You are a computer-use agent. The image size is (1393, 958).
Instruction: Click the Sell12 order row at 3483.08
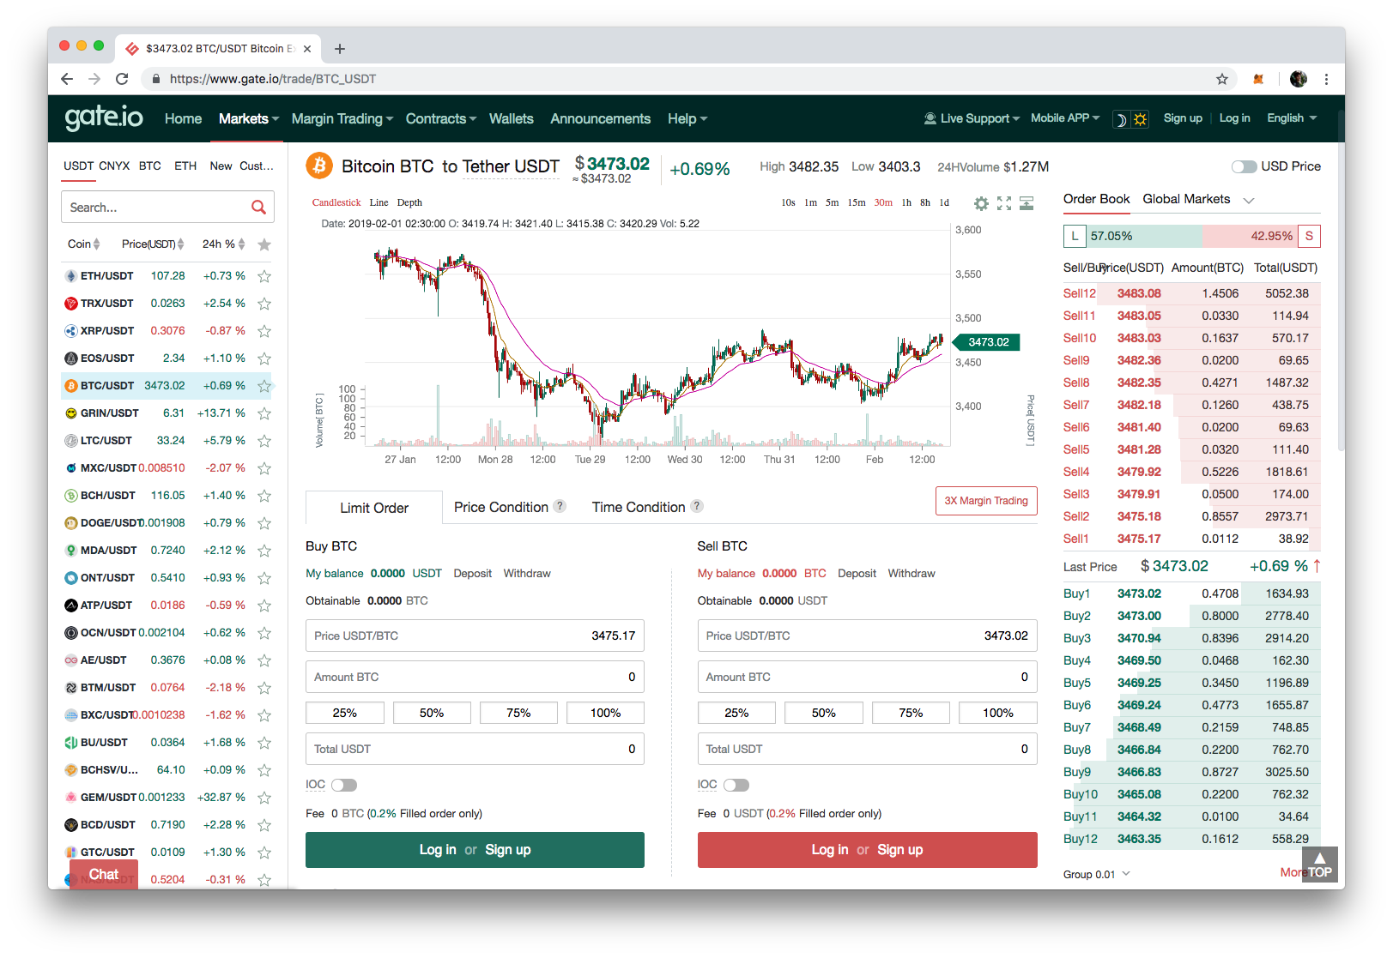pyautogui.click(x=1191, y=293)
